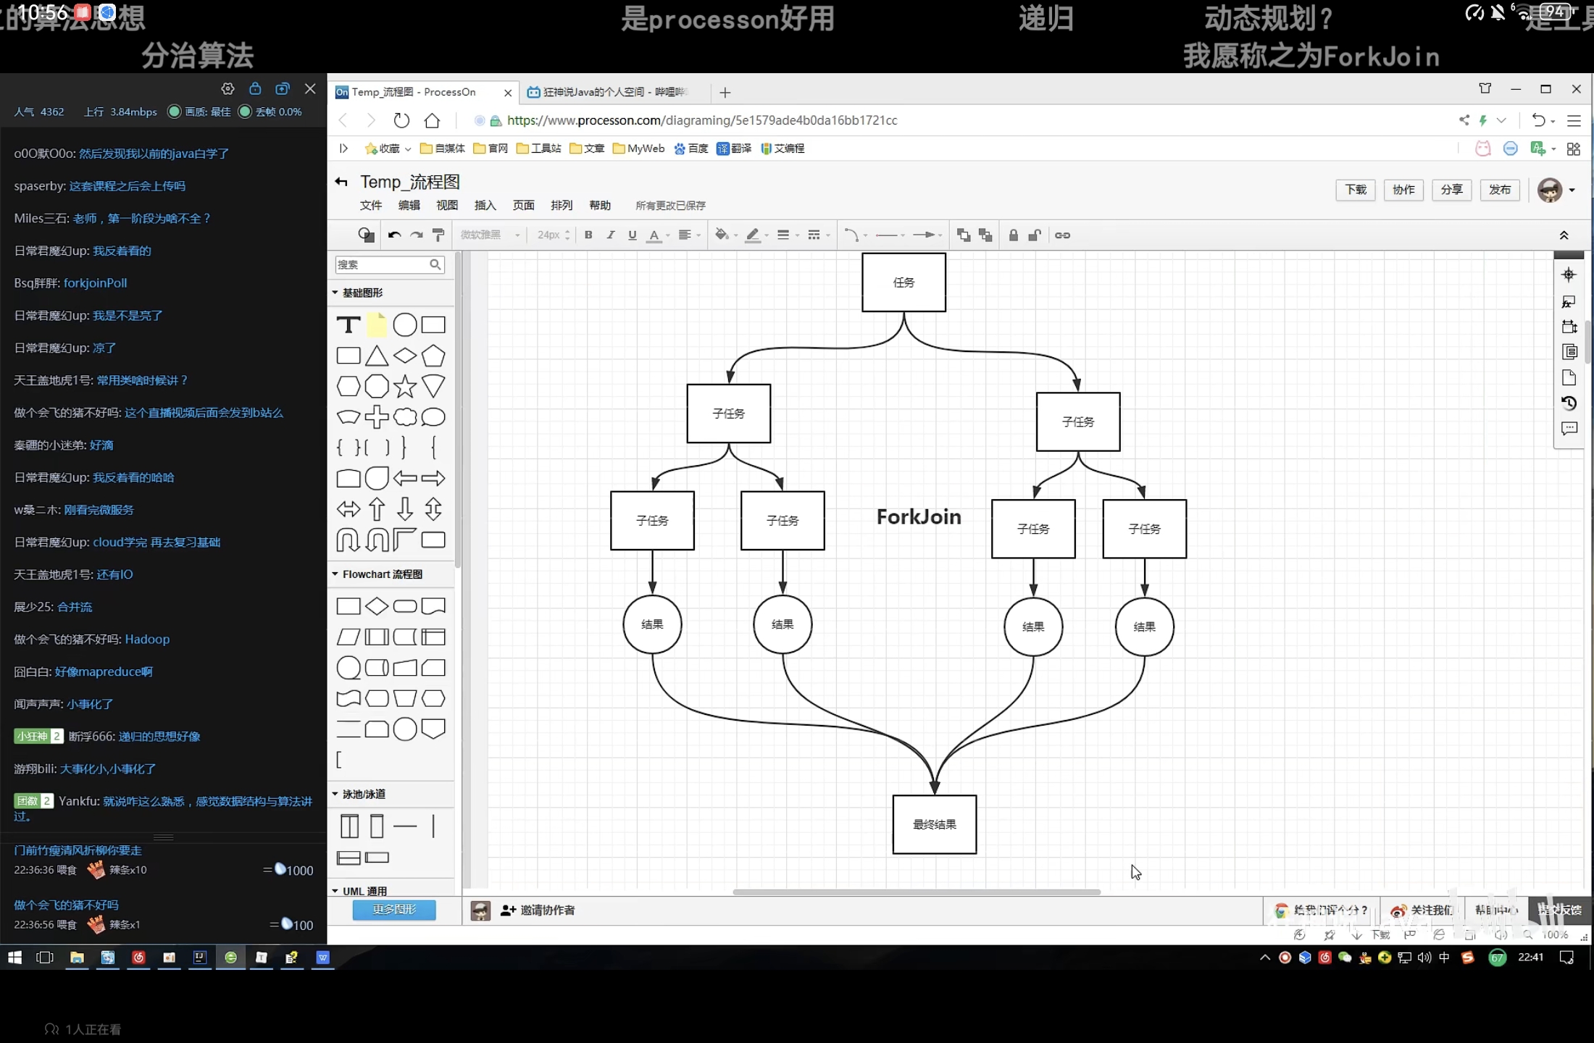The width and height of the screenshot is (1594, 1043).
Task: Toggle italic formatting
Action: (x=611, y=235)
